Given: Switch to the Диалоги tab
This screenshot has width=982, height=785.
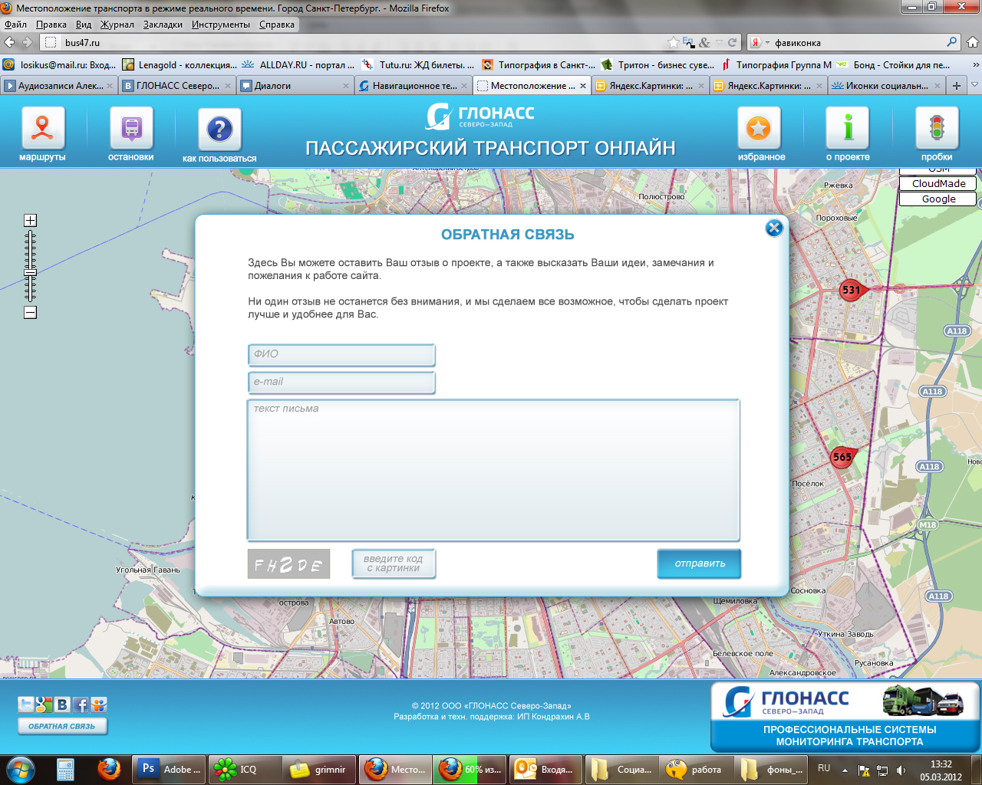Looking at the screenshot, I should tap(292, 86).
